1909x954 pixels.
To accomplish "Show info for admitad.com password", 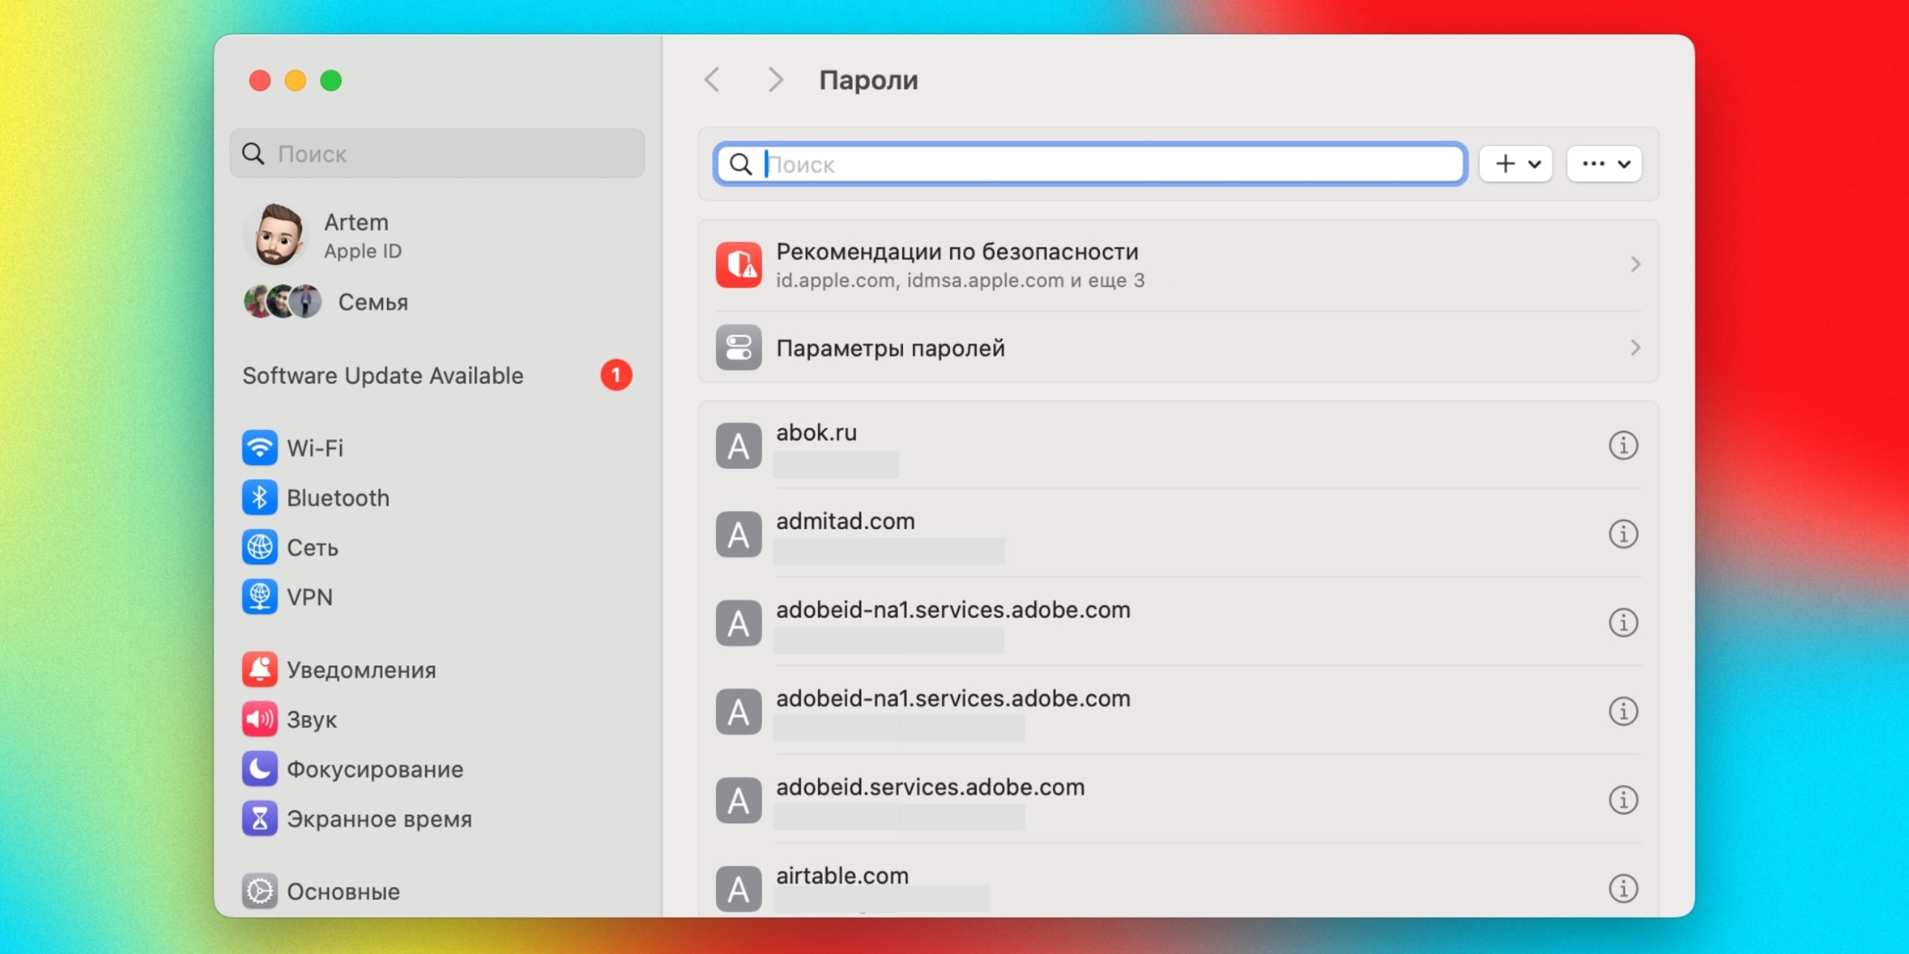I will coord(1623,534).
